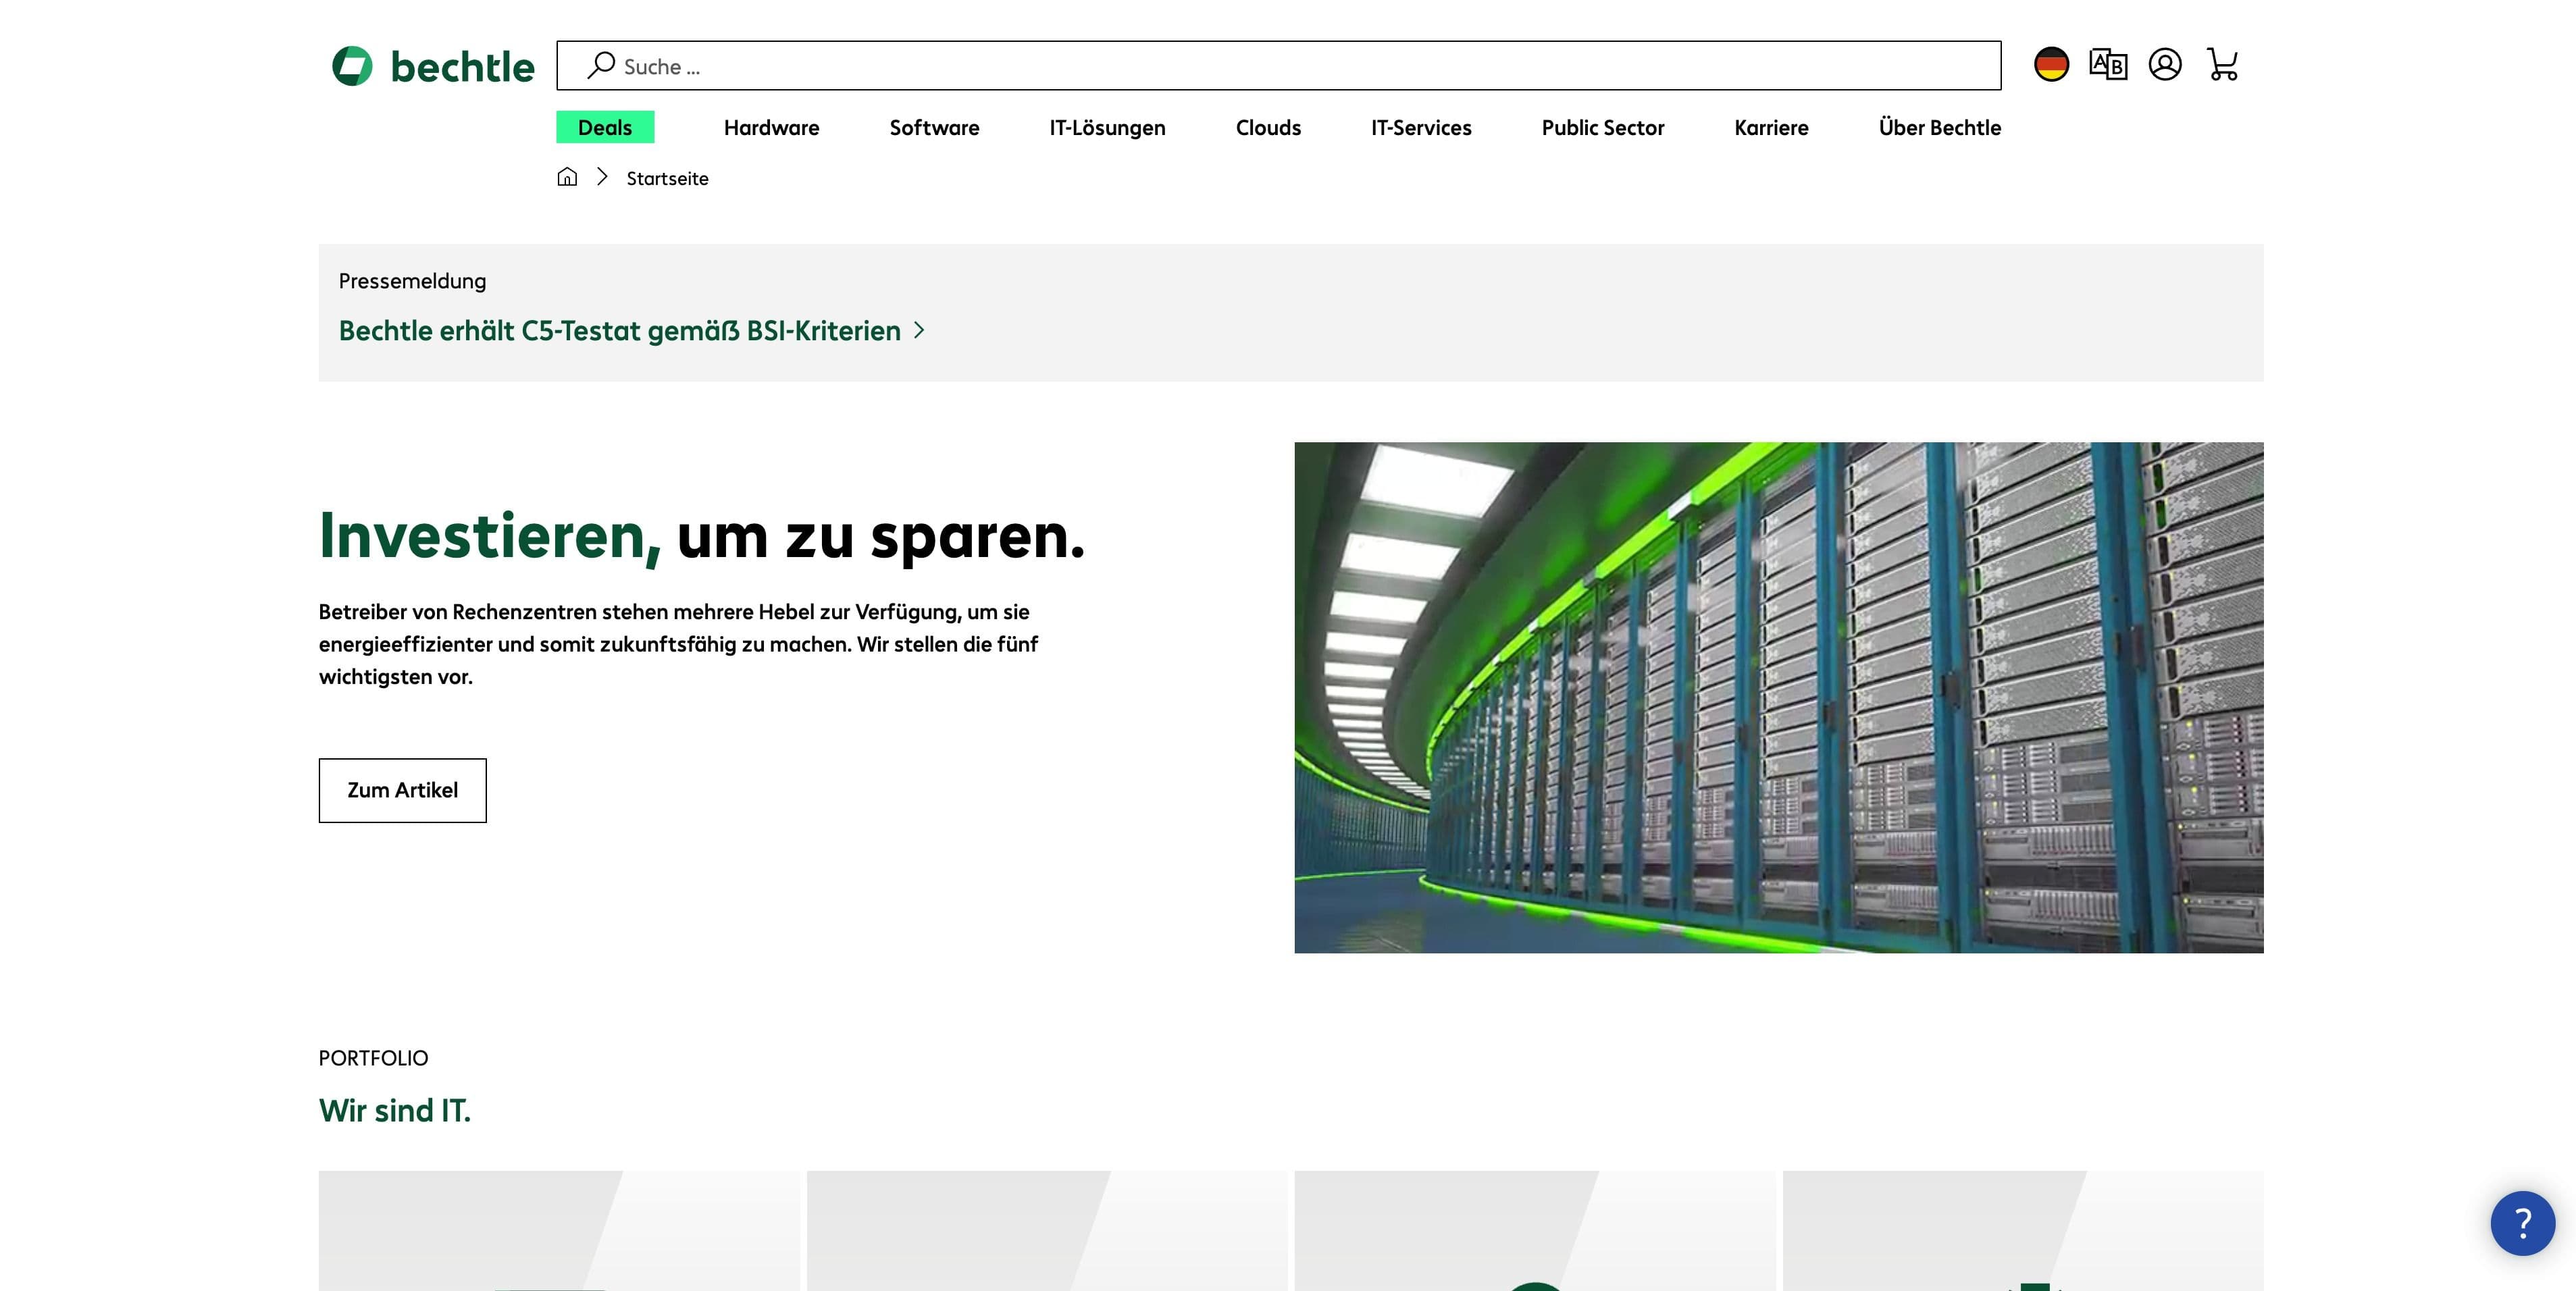Open the language translation icon
Screen dimensions: 2576x1291
tap(2108, 64)
